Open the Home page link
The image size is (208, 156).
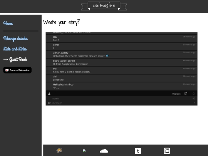tap(8, 23)
